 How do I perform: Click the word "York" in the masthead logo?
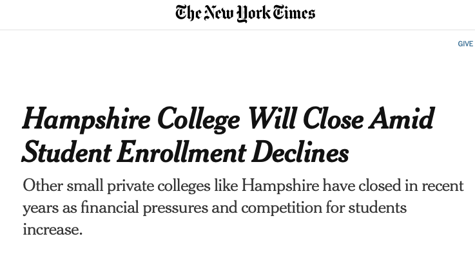point(253,14)
